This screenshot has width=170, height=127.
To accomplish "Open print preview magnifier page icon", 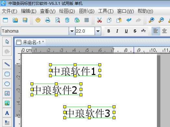I will 57,20.
